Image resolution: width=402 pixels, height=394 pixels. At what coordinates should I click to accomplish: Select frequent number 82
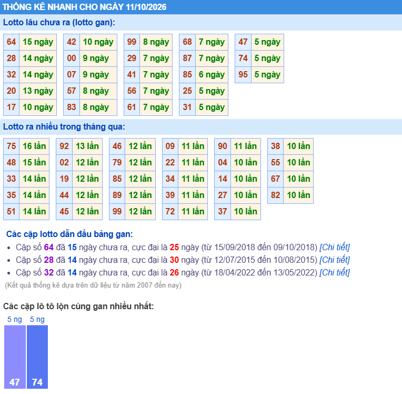click(x=276, y=195)
